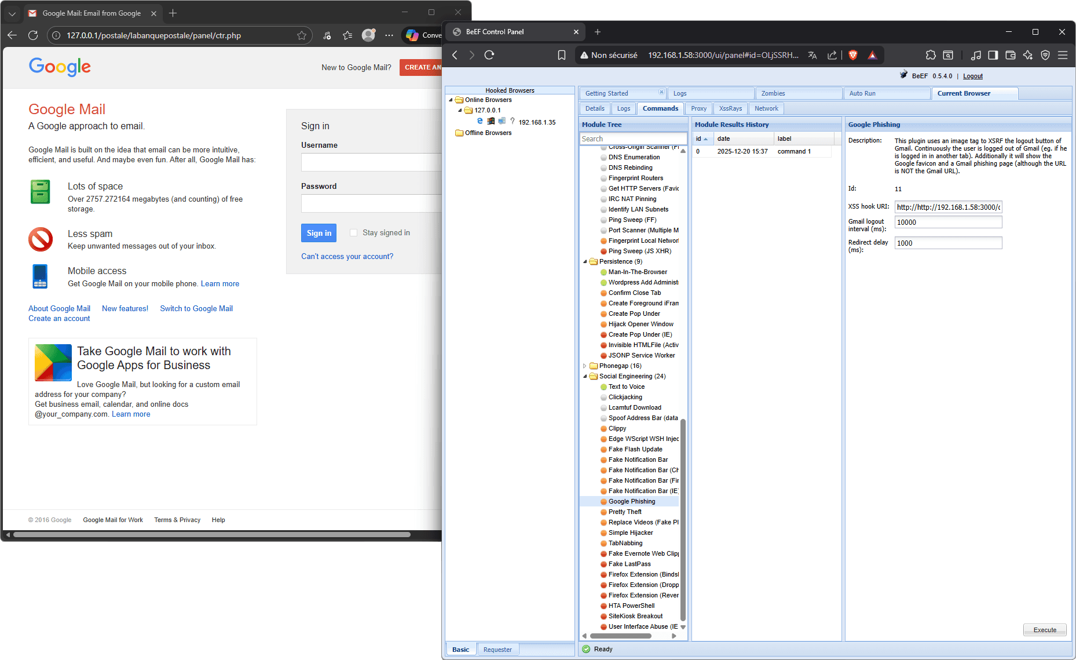Viewport: 1076px width, 660px height.
Task: Collapse the Online Browsers tree node
Action: point(451,100)
